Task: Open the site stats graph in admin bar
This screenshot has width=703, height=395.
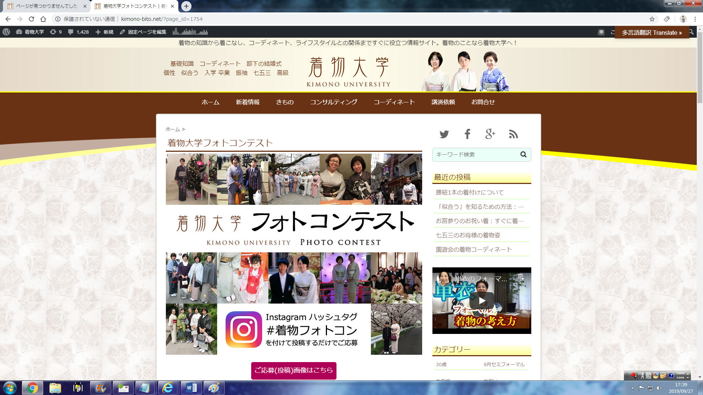Action: tap(190, 32)
